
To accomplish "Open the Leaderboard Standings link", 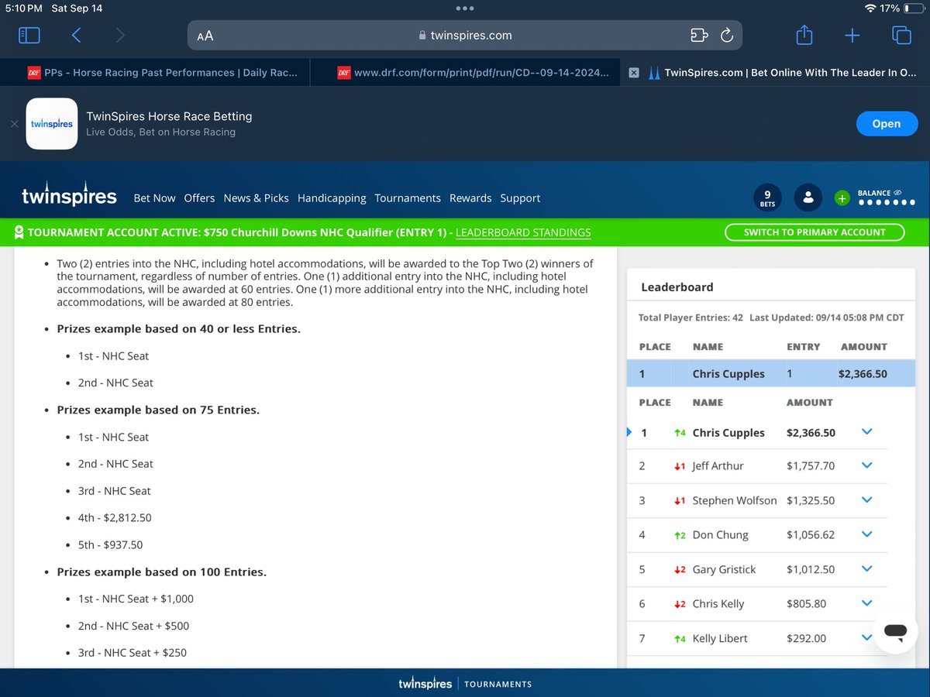I will [523, 232].
